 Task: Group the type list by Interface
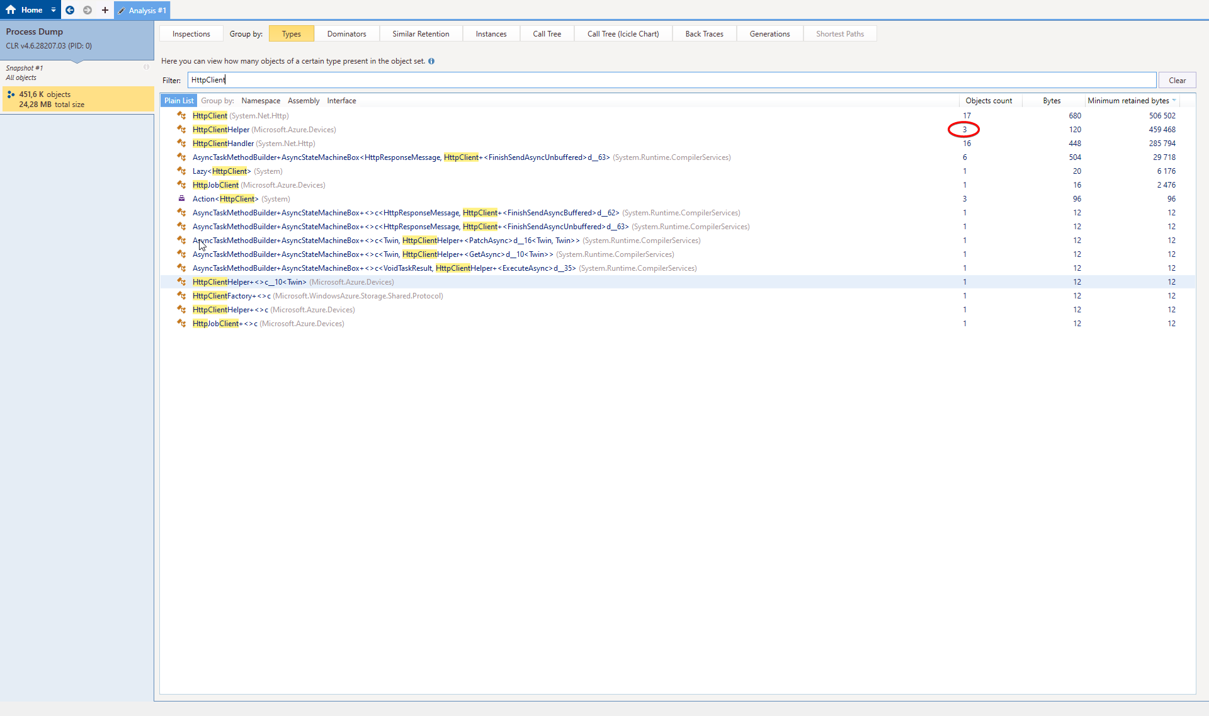coord(341,100)
